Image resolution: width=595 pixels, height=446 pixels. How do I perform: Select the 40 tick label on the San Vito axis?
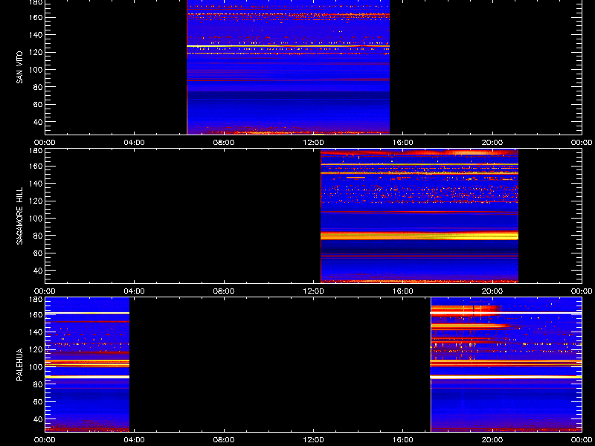pyautogui.click(x=38, y=122)
